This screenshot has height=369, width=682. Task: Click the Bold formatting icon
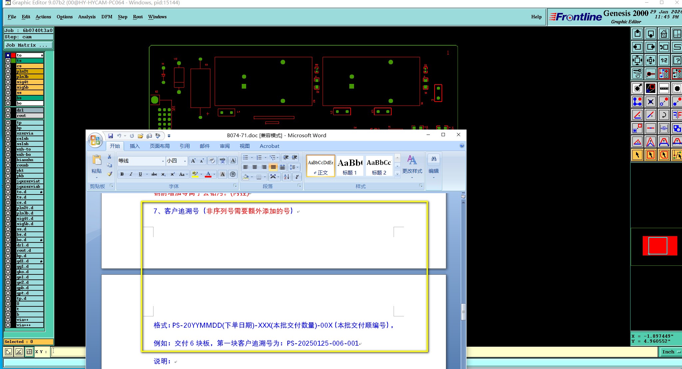coord(122,174)
